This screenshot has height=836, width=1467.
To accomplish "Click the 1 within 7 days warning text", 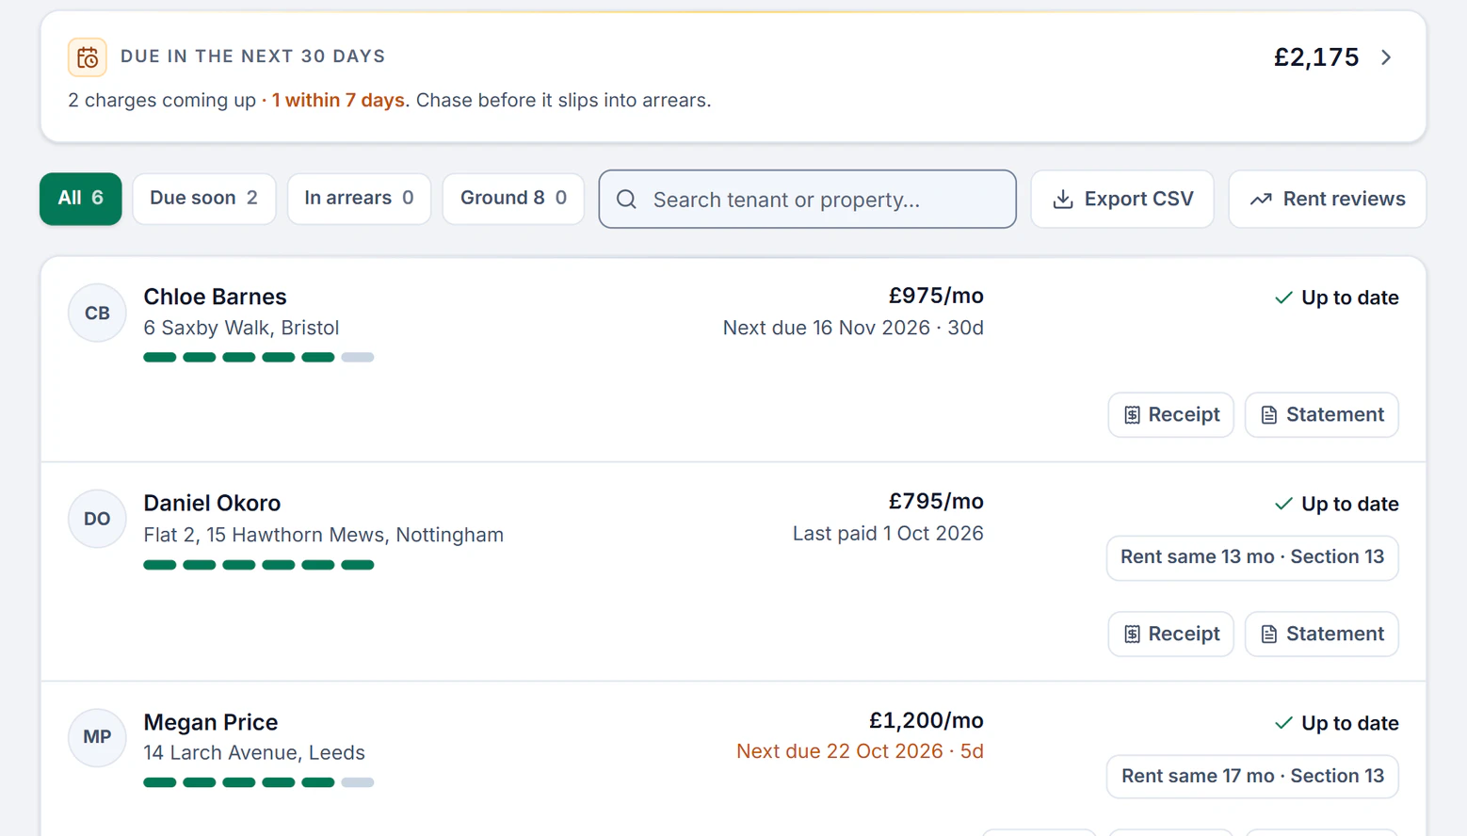I will pos(338,100).
